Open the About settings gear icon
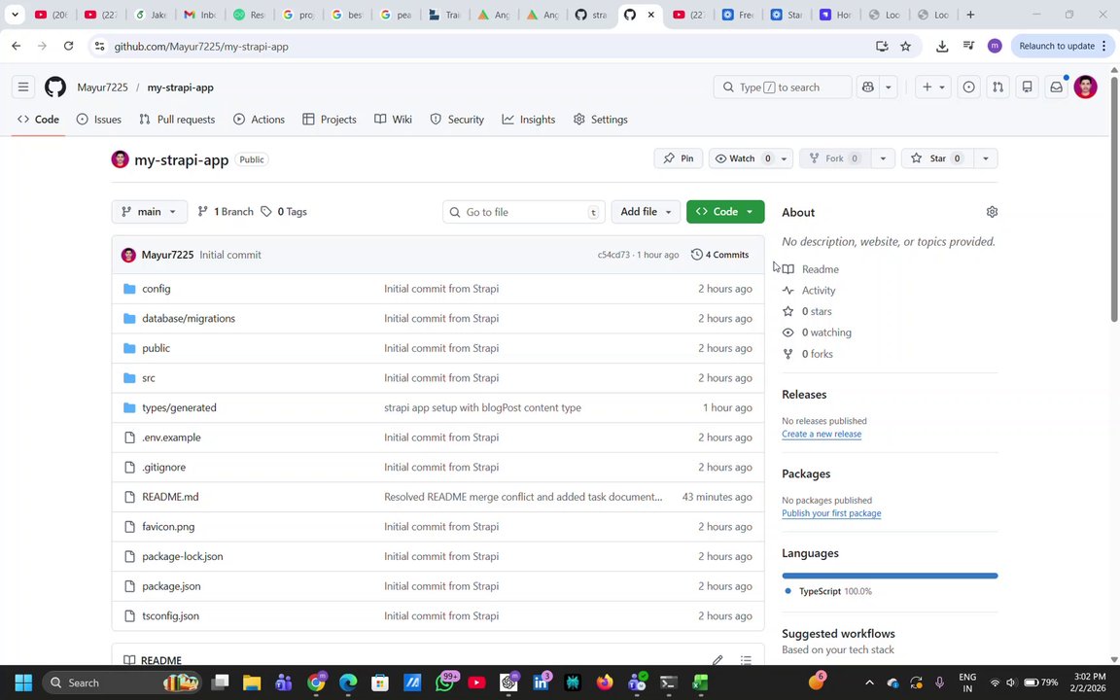1120x700 pixels. 992,211
